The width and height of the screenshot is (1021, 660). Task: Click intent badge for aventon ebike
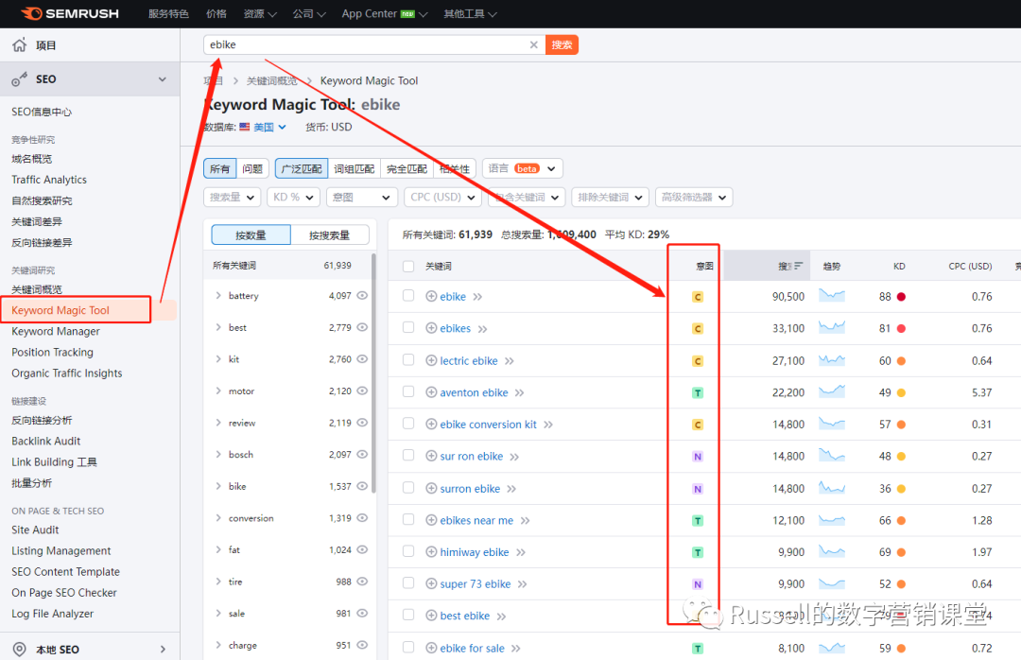(698, 392)
